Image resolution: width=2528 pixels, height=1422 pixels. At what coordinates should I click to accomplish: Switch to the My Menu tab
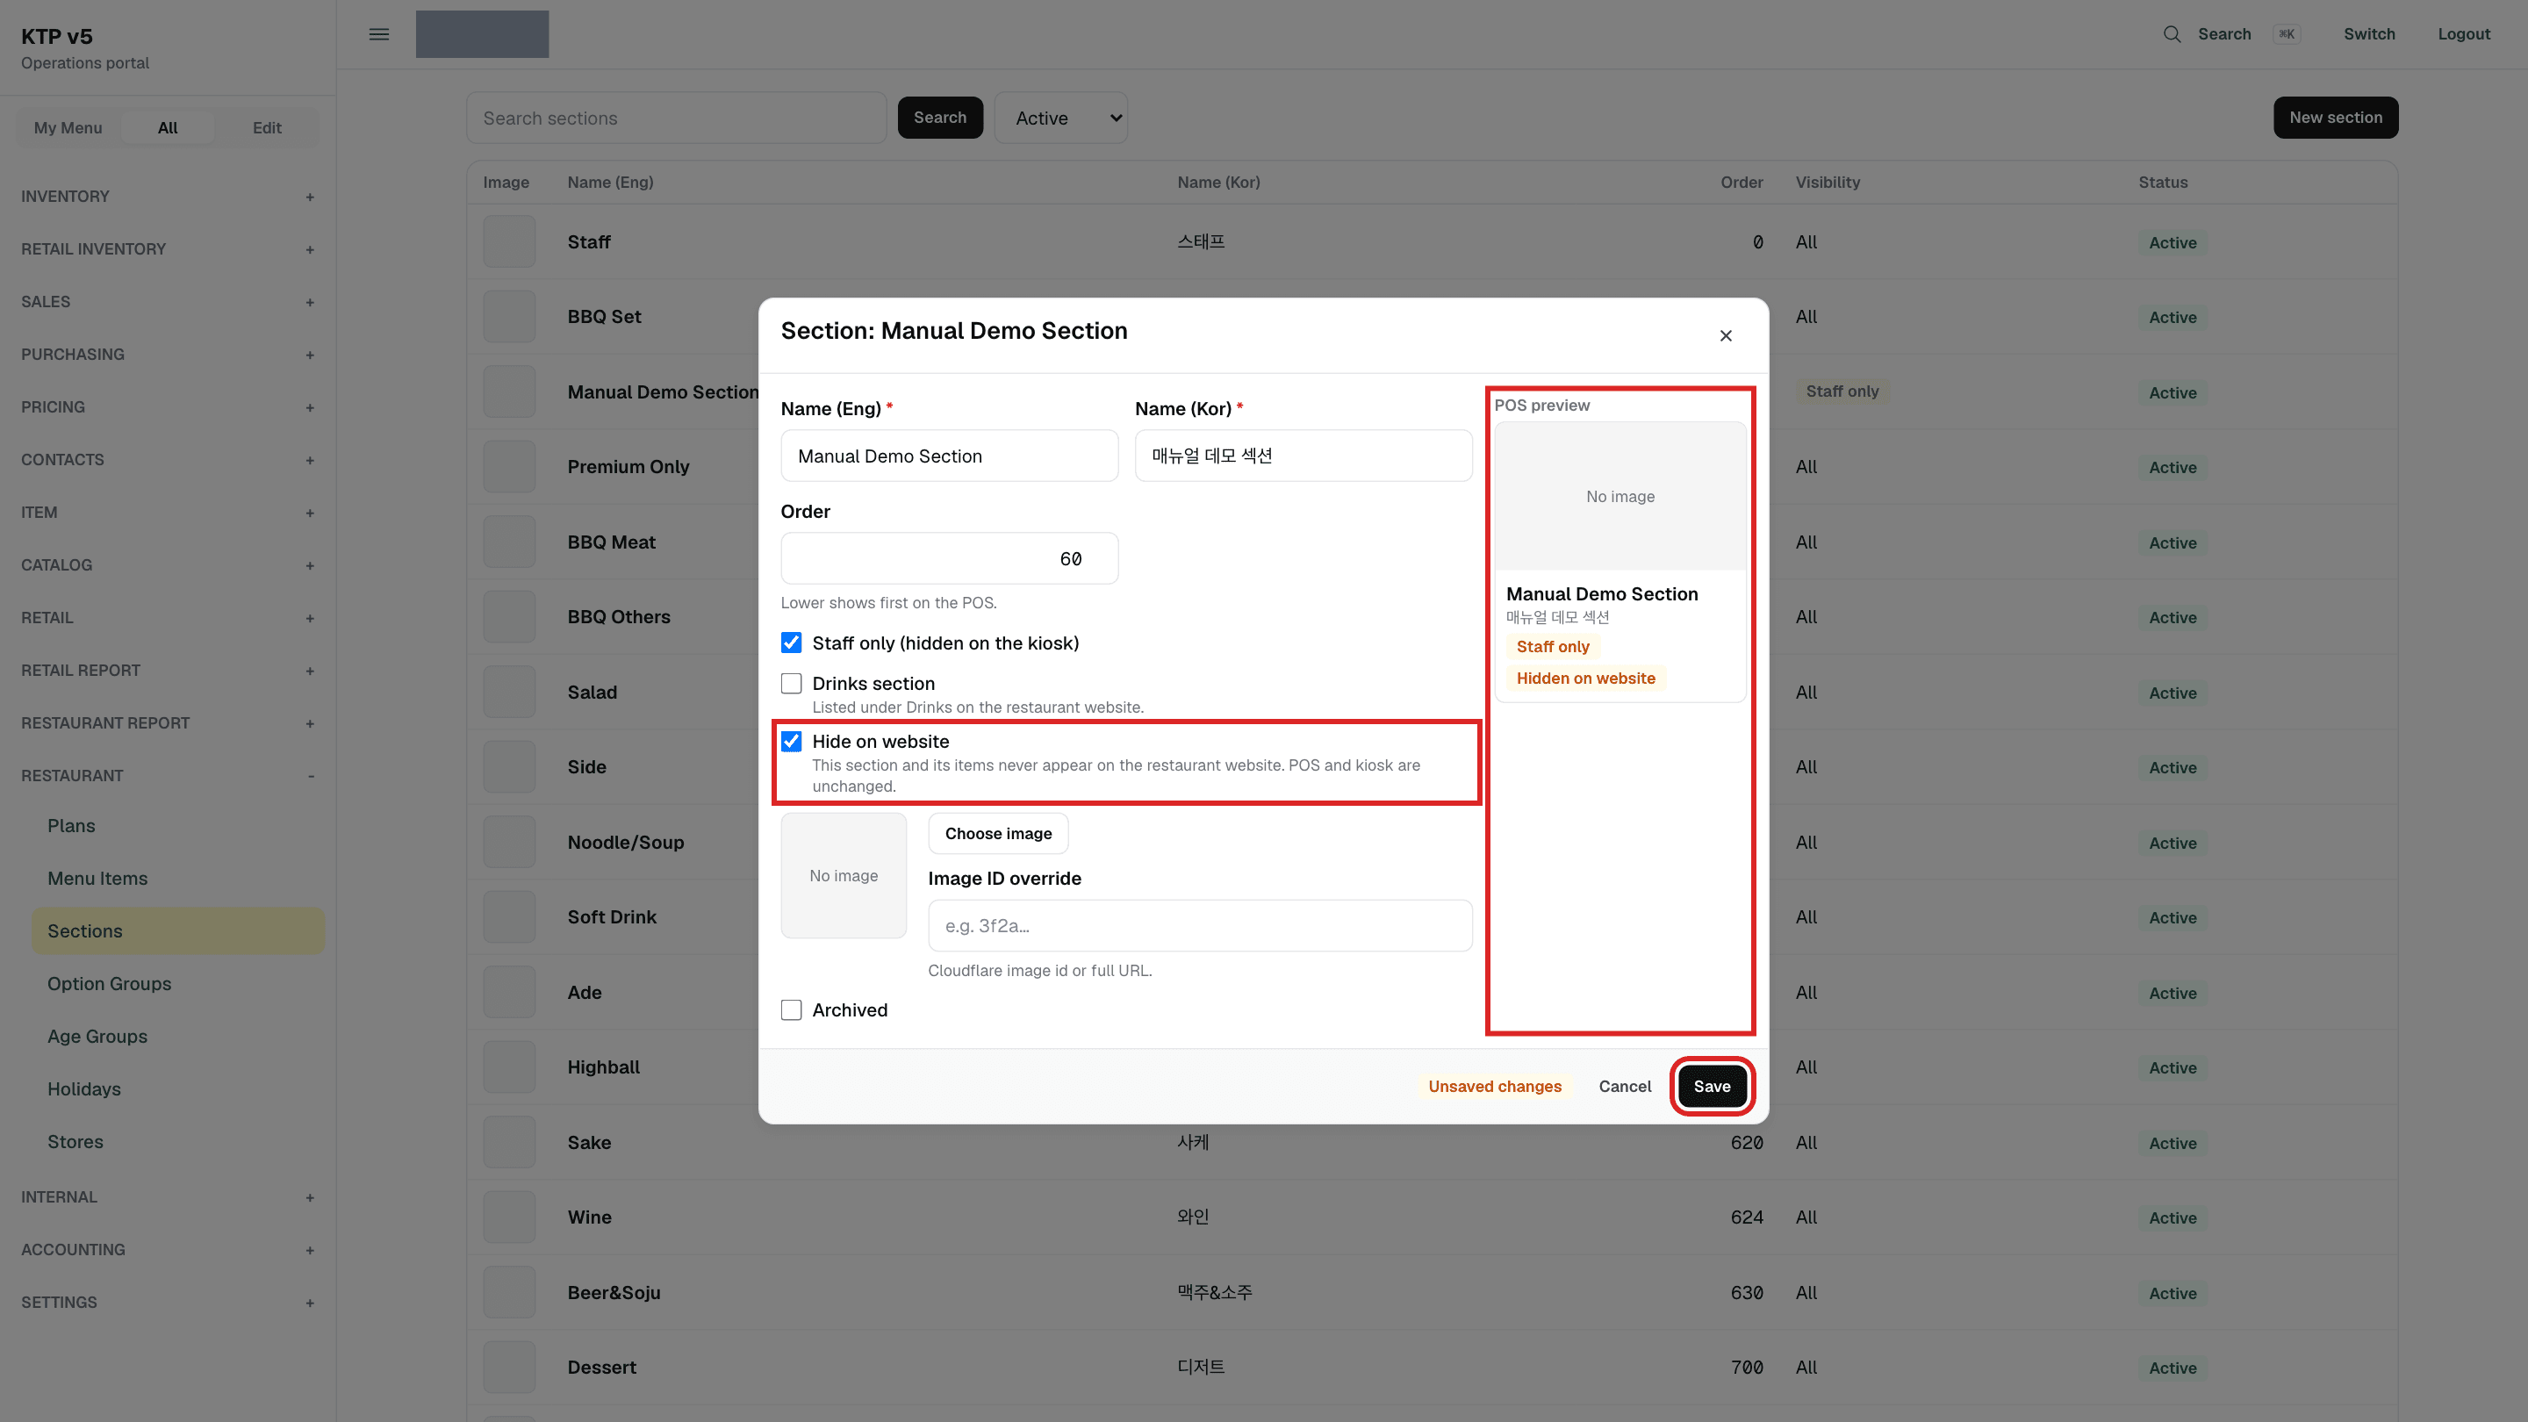point(68,127)
